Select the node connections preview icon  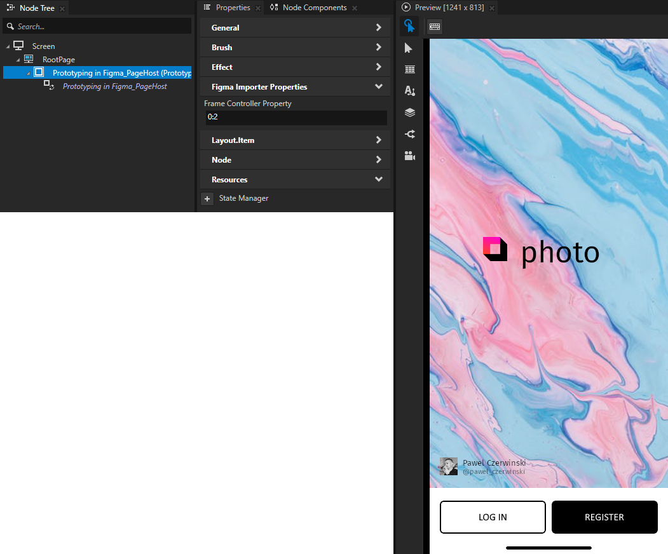(x=409, y=134)
